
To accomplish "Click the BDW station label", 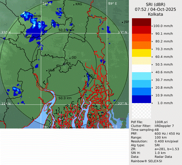I will [37, 16].
